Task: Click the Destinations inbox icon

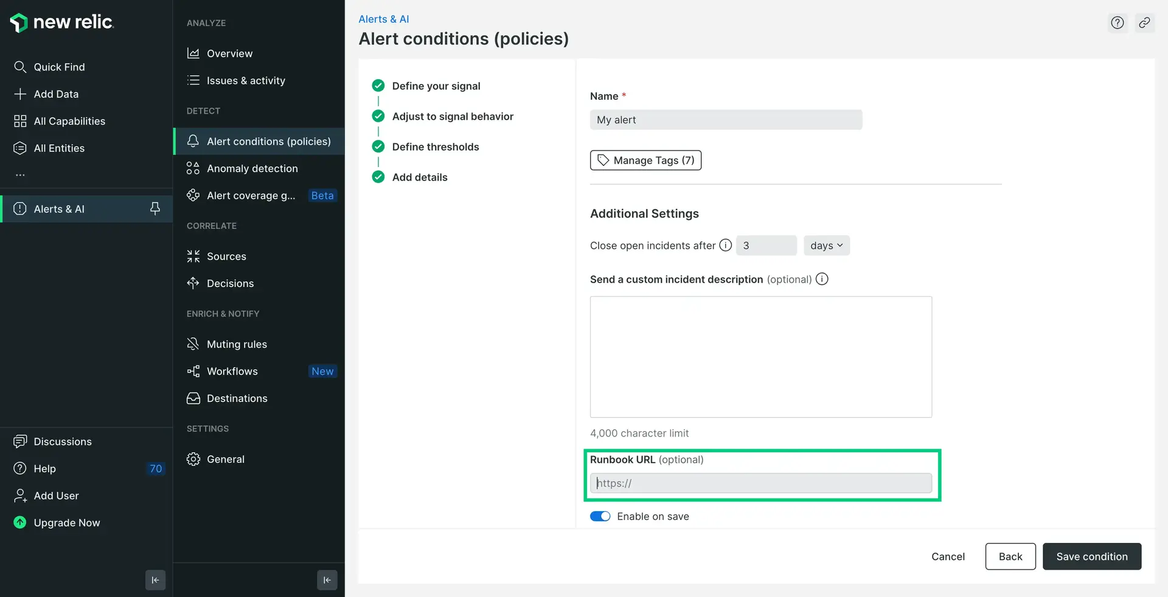Action: click(x=193, y=398)
